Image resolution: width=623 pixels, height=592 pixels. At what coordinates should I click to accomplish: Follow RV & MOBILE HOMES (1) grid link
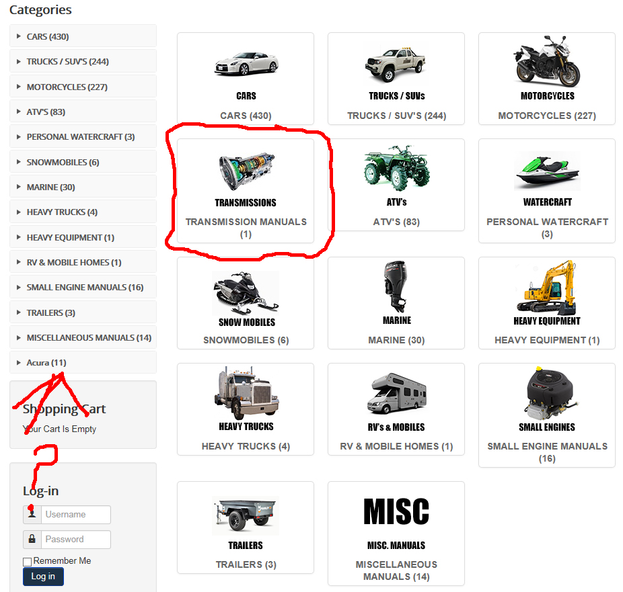[x=396, y=446]
